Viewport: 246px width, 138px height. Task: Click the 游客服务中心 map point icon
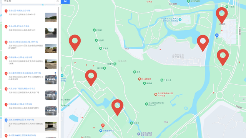click(x=101, y=131)
